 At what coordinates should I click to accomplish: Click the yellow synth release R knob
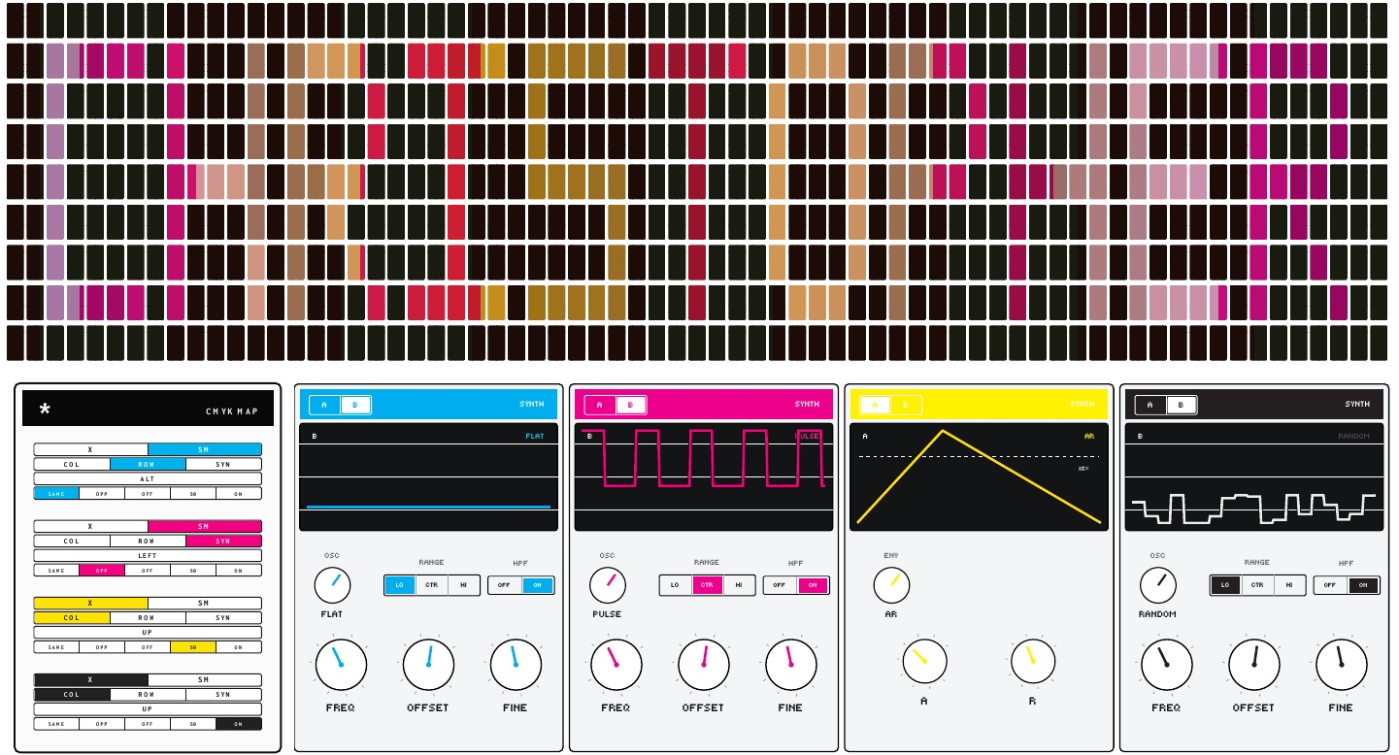click(x=1032, y=660)
